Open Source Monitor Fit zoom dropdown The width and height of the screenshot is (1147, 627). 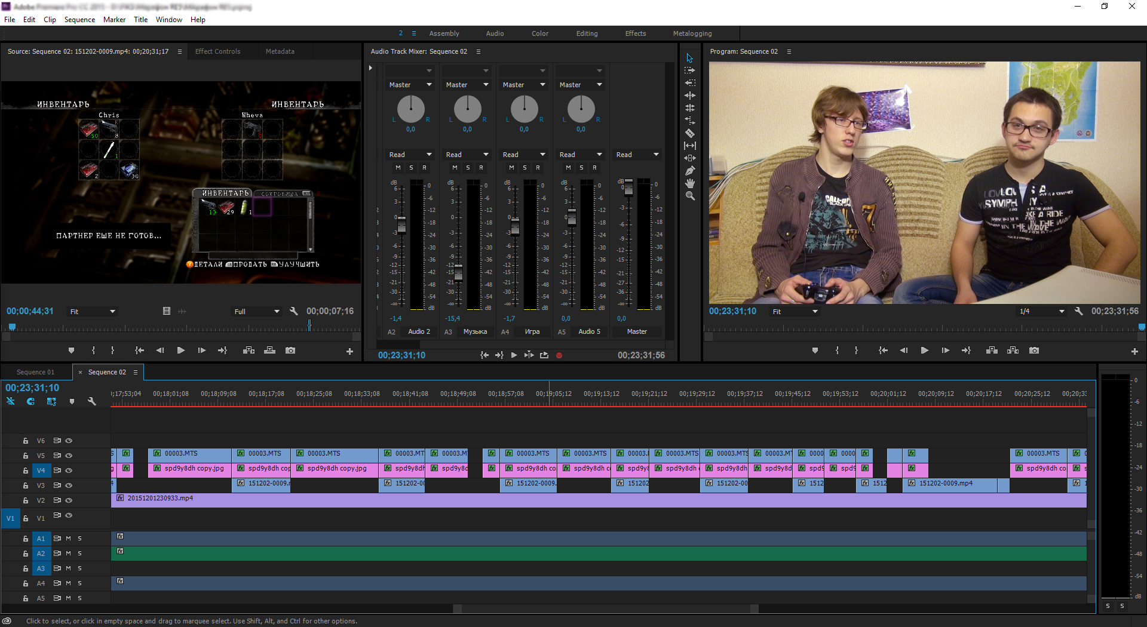(x=92, y=312)
